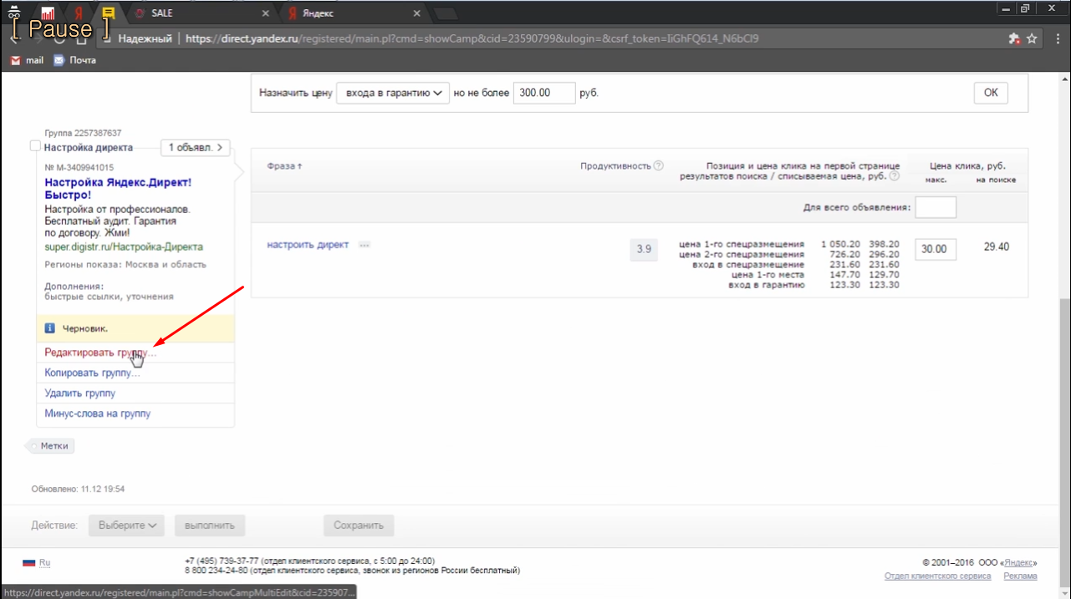Open the Яндекс link in the copyright line
1071x599 pixels.
click(1017, 562)
